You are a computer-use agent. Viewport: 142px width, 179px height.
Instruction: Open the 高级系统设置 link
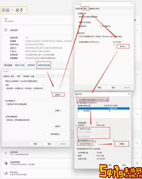[x=44, y=65]
